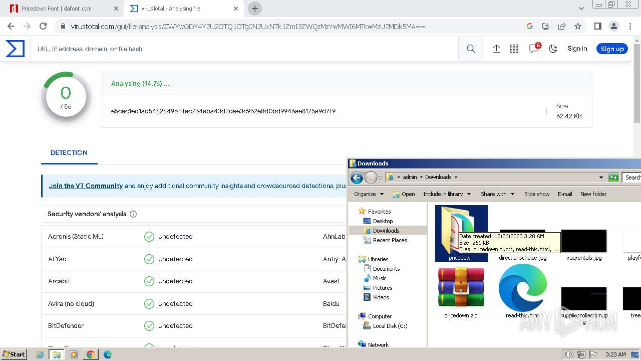Click info icon beside Security vendors' analysis
This screenshot has width=641, height=361.
click(x=133, y=214)
